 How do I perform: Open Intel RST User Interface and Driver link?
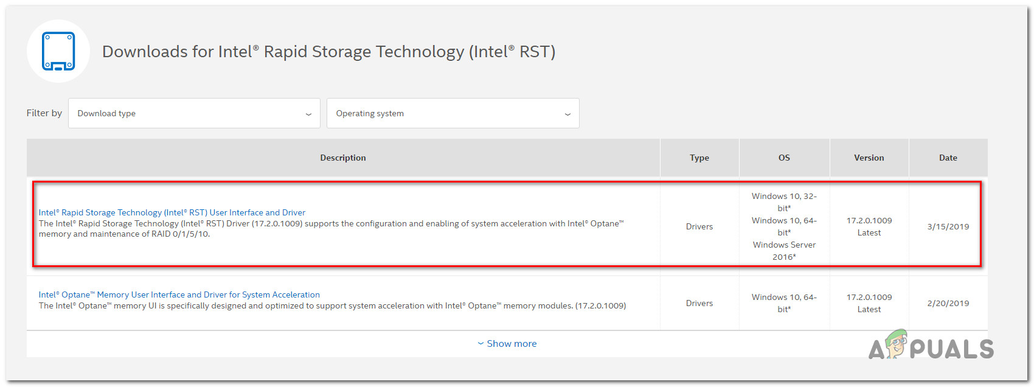[x=172, y=212]
